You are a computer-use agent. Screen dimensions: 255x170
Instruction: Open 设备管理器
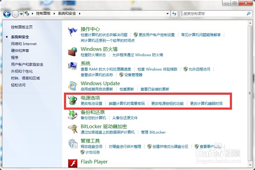pyautogui.click(x=133, y=75)
